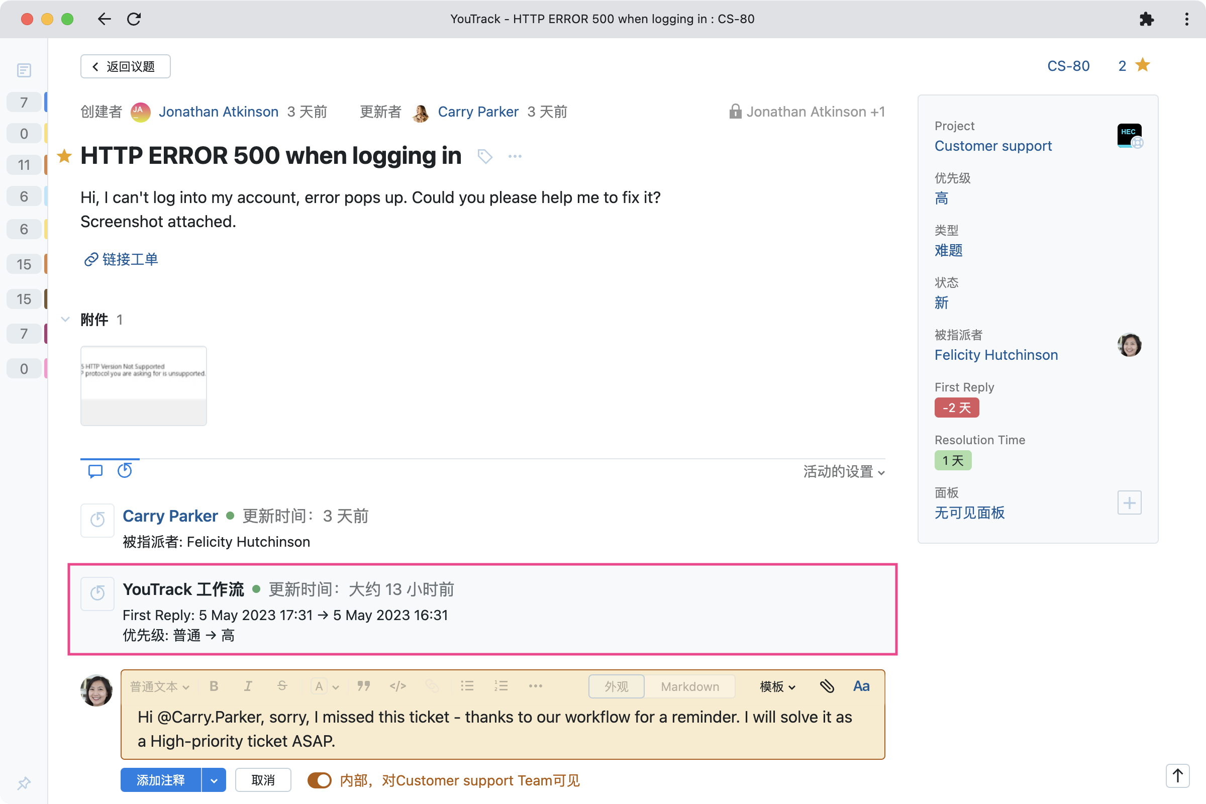The width and height of the screenshot is (1206, 804).
Task: Click 无可见面板 board link
Action: (969, 513)
